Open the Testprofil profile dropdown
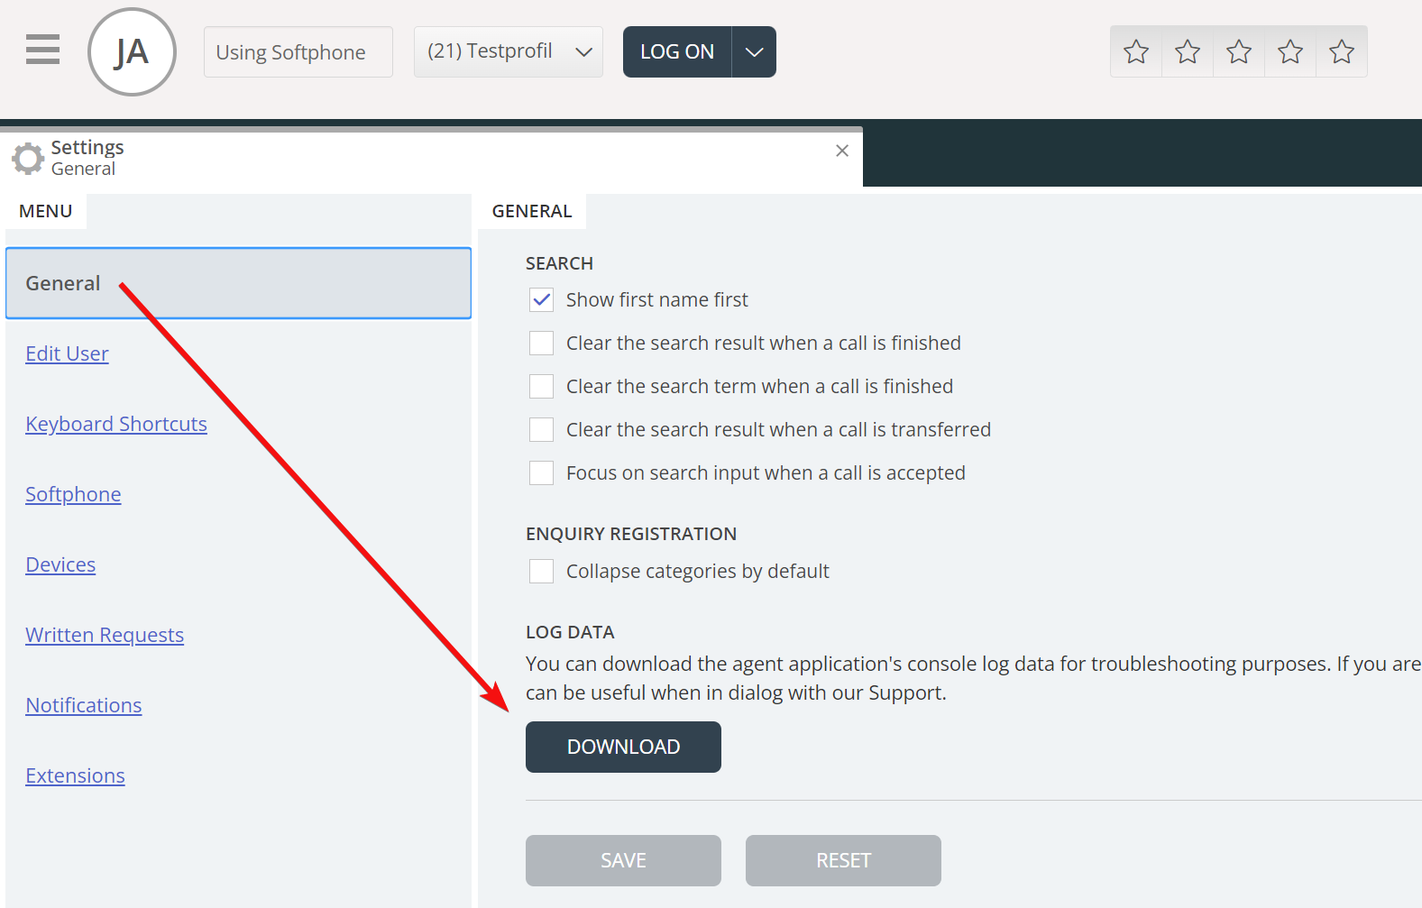The height and width of the screenshot is (908, 1422). (508, 52)
